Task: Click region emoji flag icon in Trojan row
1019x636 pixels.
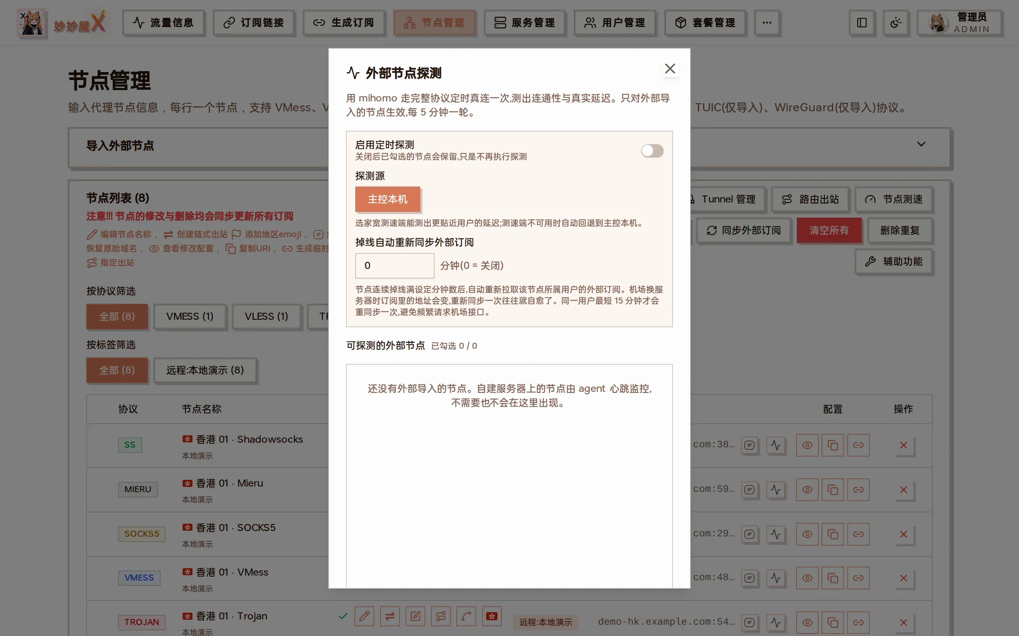Action: (x=491, y=617)
